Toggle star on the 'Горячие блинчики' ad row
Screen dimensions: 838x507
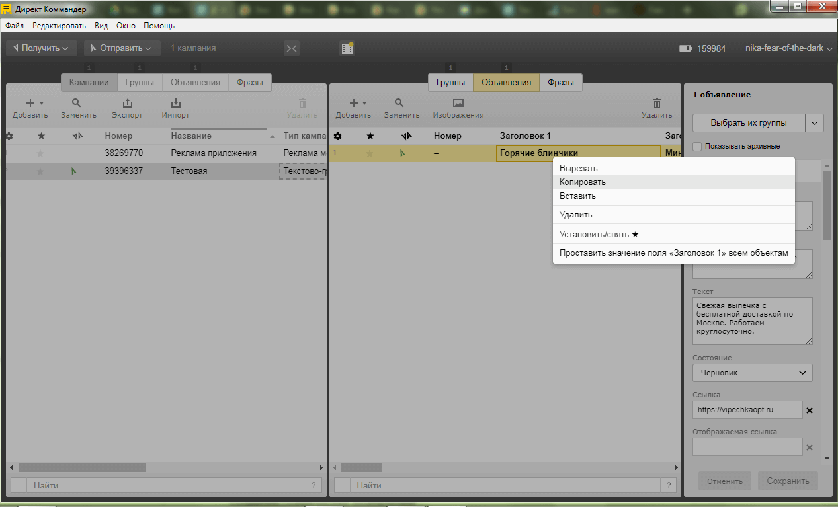pyautogui.click(x=370, y=153)
